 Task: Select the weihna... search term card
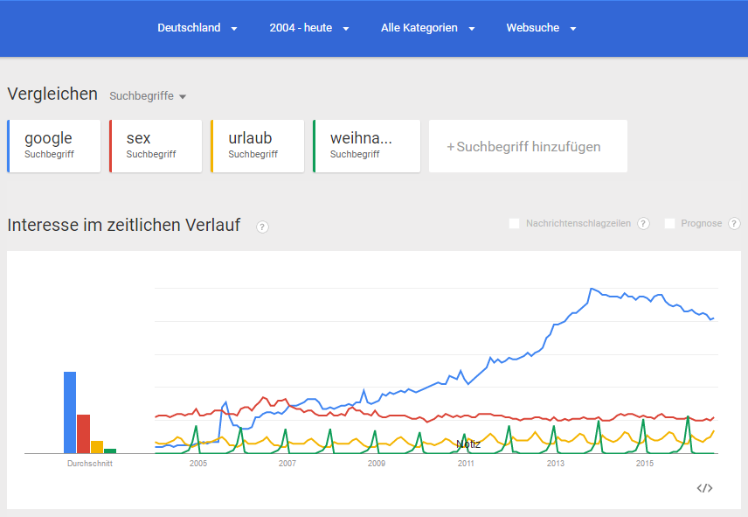[x=367, y=145]
